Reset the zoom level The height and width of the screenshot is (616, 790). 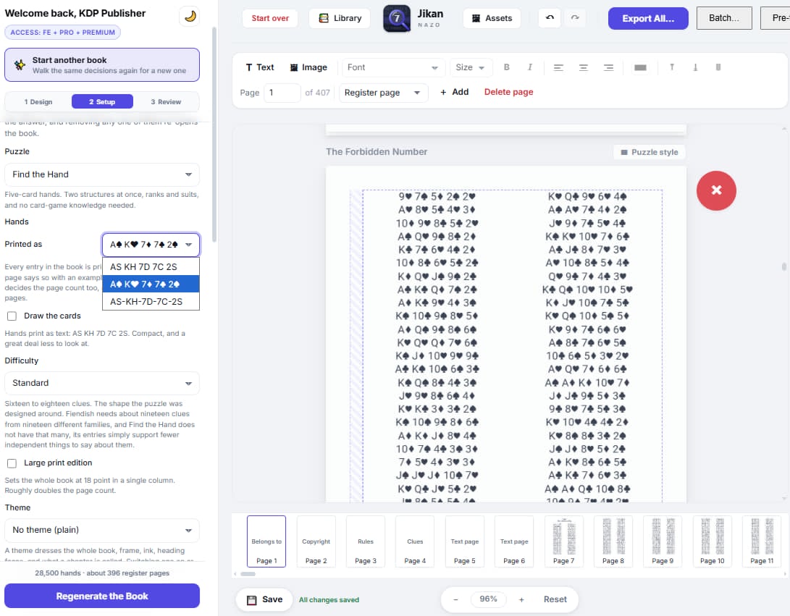point(555,599)
